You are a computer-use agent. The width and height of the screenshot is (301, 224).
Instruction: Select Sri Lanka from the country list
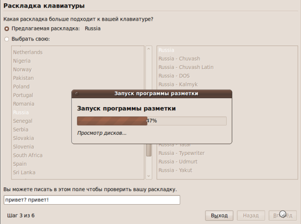24,172
